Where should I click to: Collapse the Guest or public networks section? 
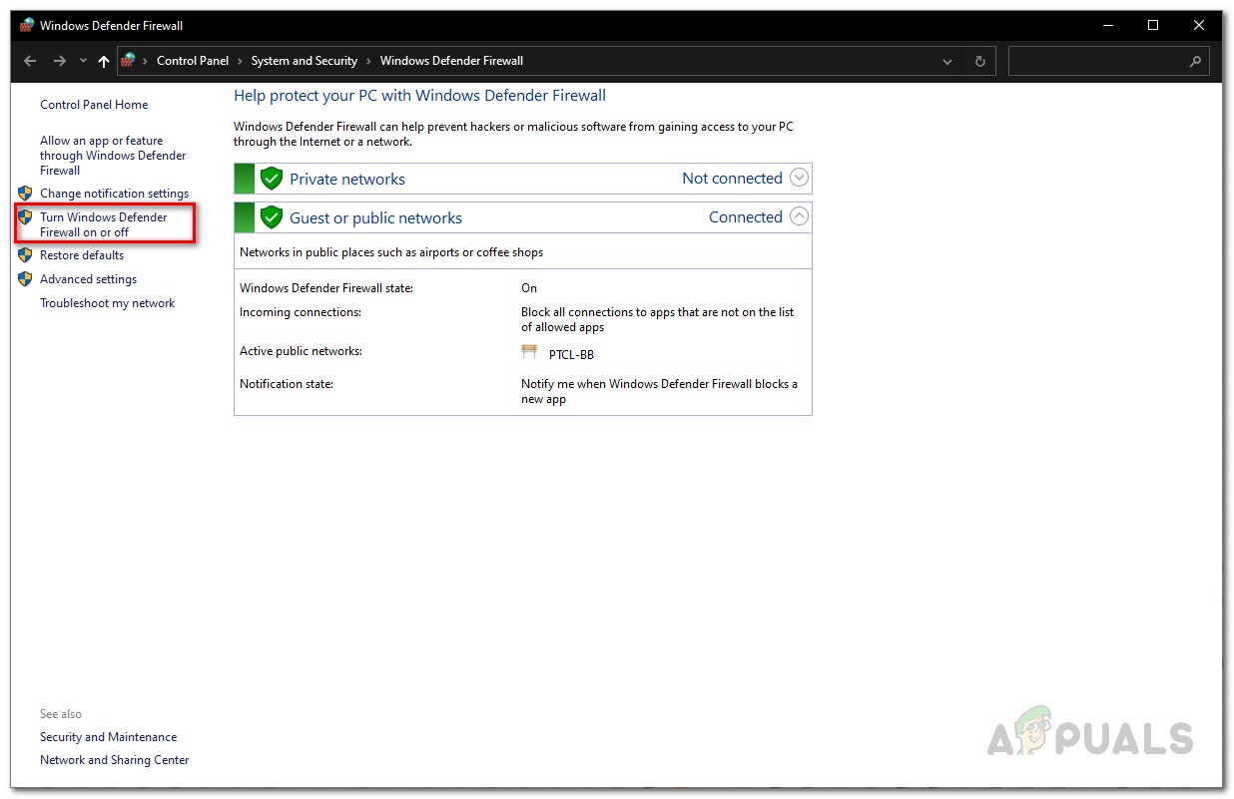[798, 215]
